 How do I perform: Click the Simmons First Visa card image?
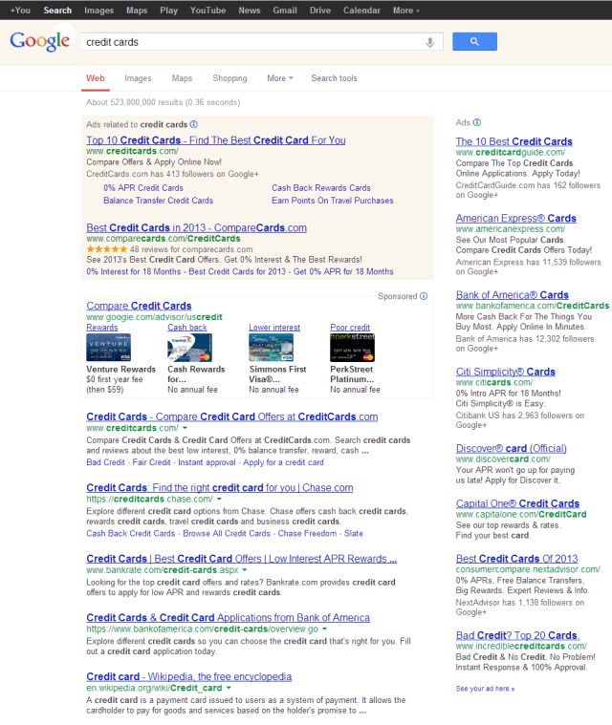(271, 348)
